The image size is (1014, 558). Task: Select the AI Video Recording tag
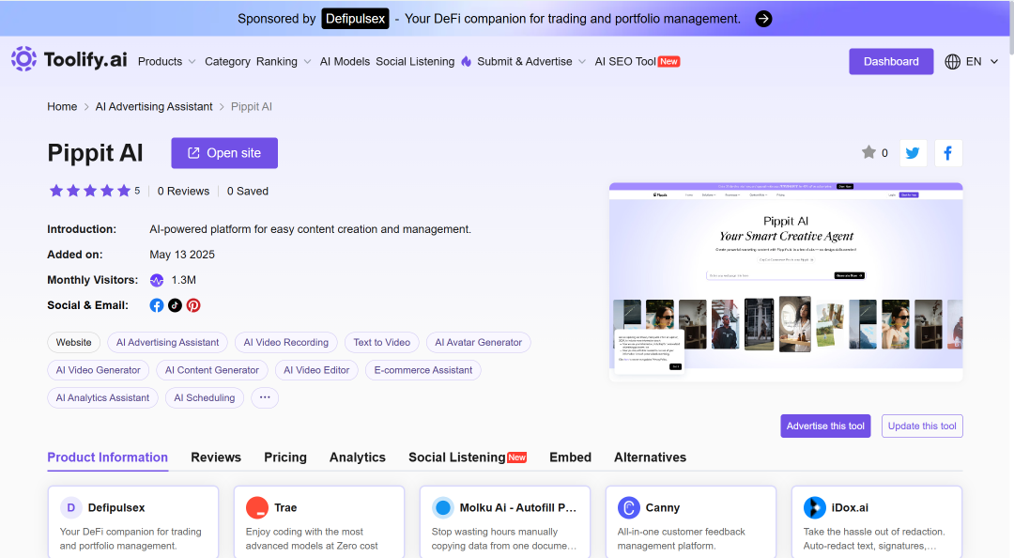pyautogui.click(x=285, y=343)
